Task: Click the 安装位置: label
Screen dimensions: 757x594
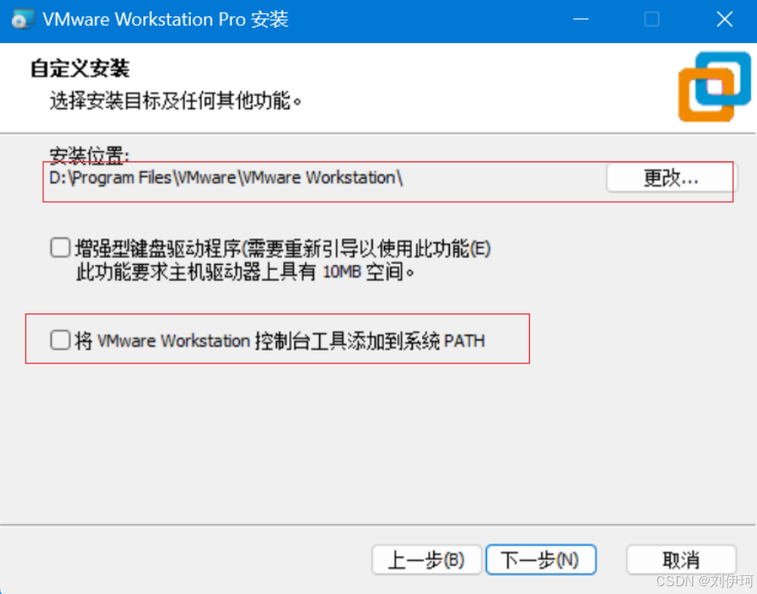Action: [x=89, y=155]
